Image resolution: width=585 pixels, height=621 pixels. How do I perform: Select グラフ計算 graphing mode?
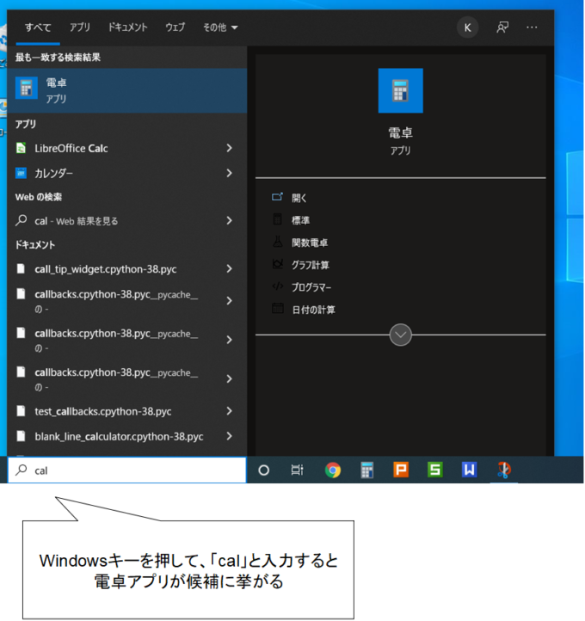point(310,265)
